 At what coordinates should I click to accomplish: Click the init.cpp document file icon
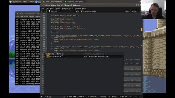tap(49, 11)
